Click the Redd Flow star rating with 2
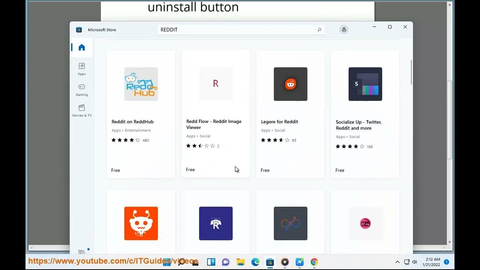The image size is (480, 270). [203, 146]
